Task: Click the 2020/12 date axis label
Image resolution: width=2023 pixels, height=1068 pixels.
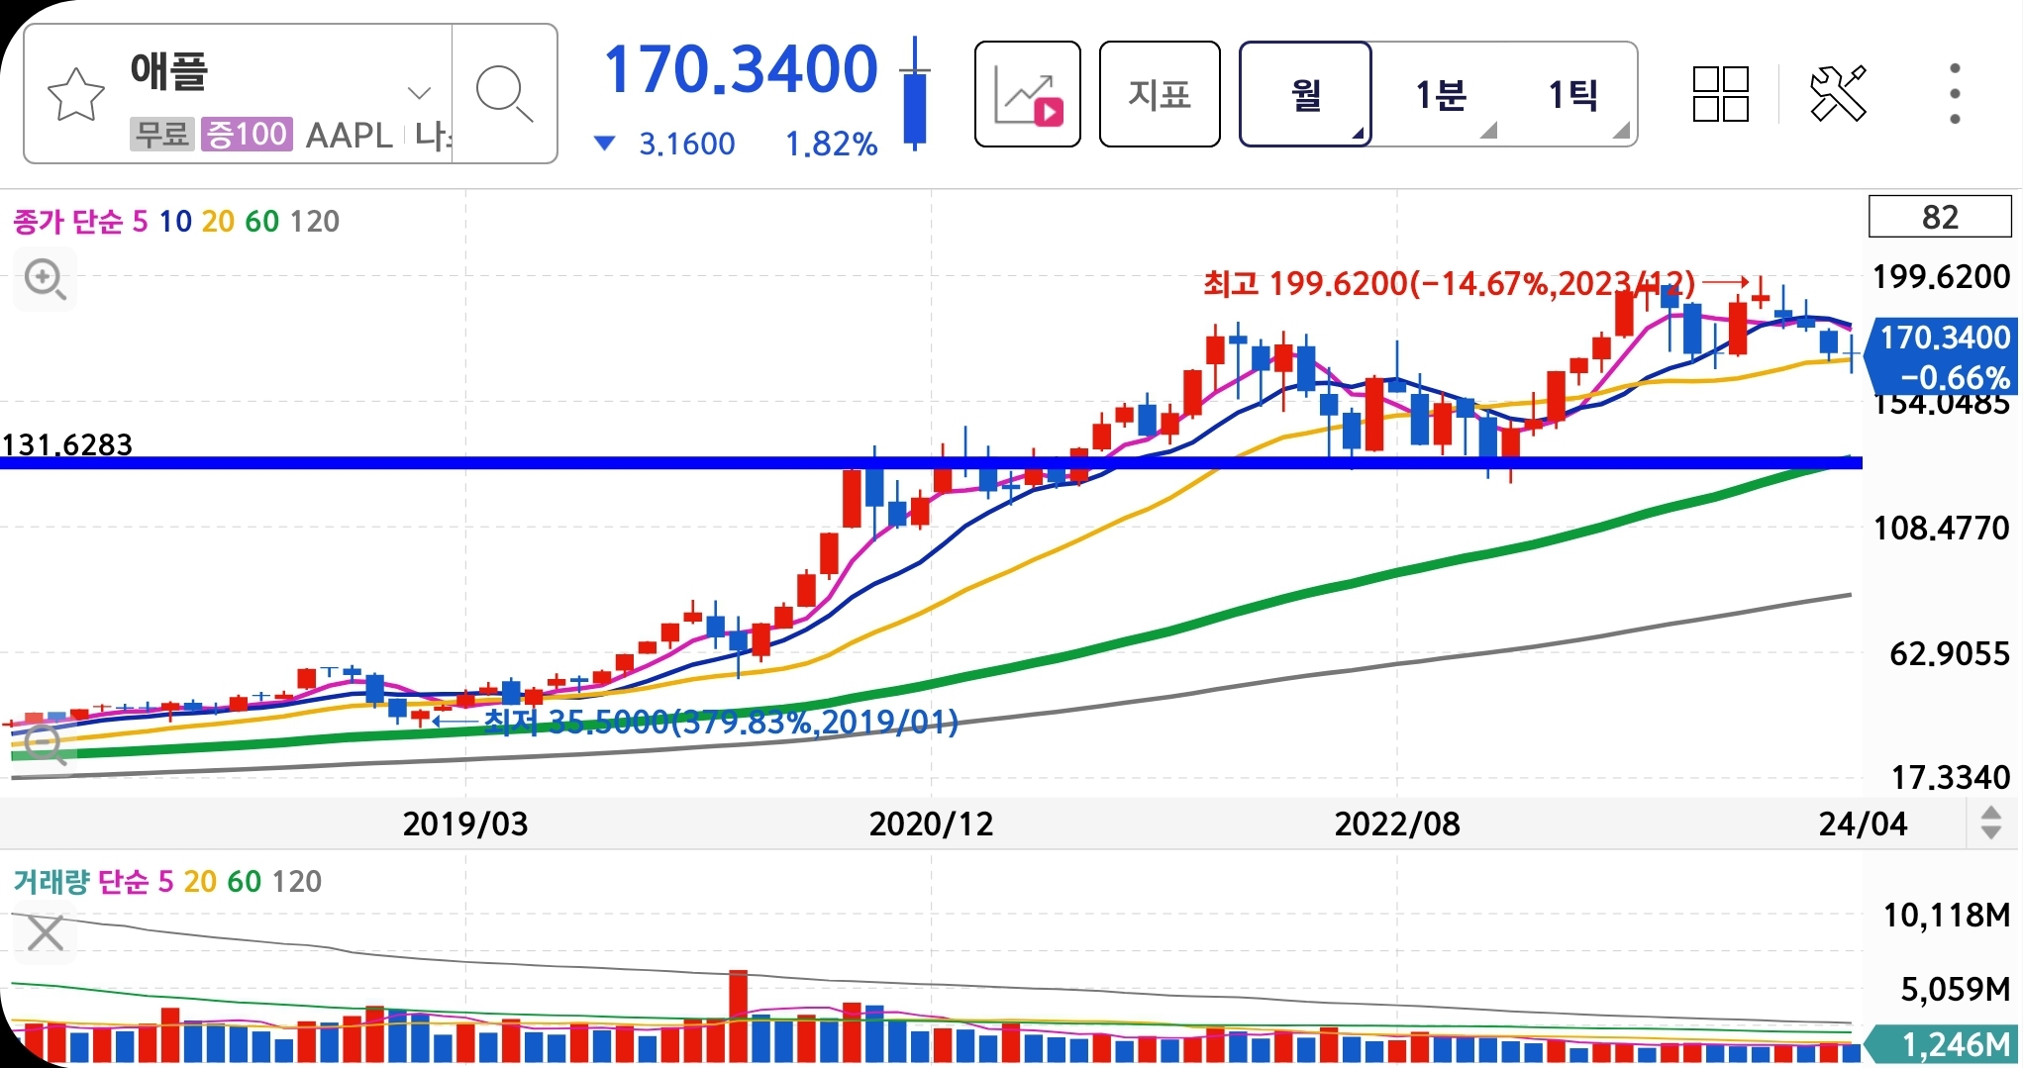Action: click(931, 824)
